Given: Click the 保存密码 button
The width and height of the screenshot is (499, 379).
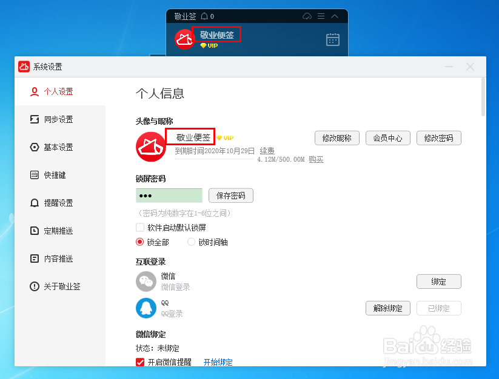Looking at the screenshot, I should [231, 196].
